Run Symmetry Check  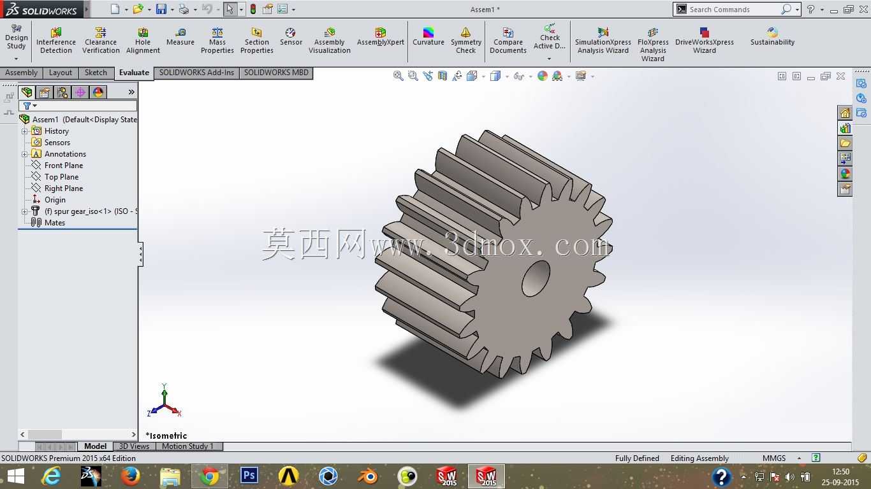(x=466, y=40)
